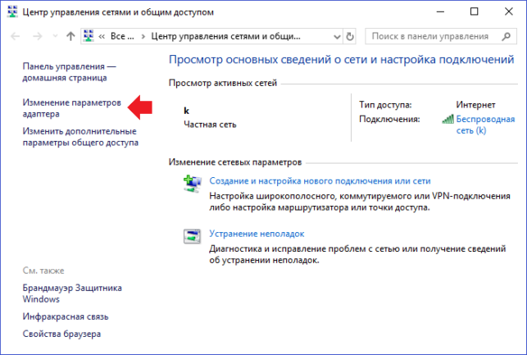Expand the breadcrumb chevron after 'Все ...'
Image resolution: width=527 pixels, height=355 pixels.
143,36
